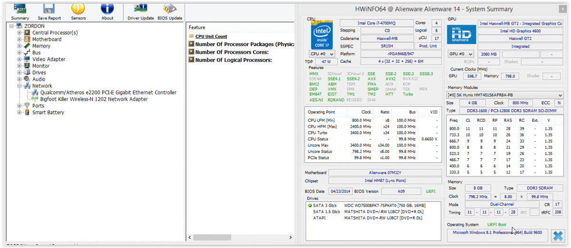Viewport: 571px width, 248px height.
Task: Expand the Central Processor(s) node
Action: (20, 33)
